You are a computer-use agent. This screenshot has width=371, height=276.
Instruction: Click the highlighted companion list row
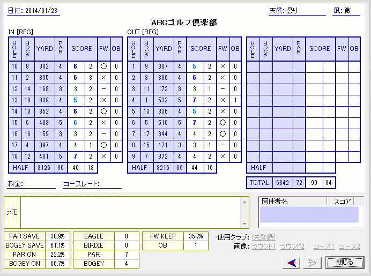(309, 214)
